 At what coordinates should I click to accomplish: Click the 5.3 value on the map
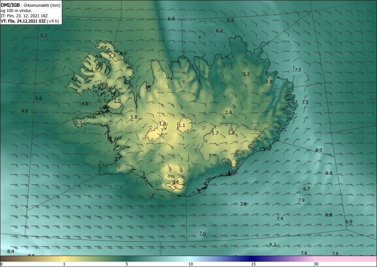pyautogui.click(x=44, y=36)
